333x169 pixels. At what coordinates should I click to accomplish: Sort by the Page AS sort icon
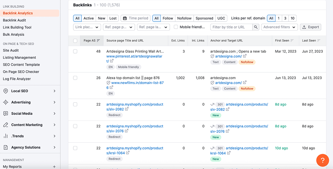98,41
